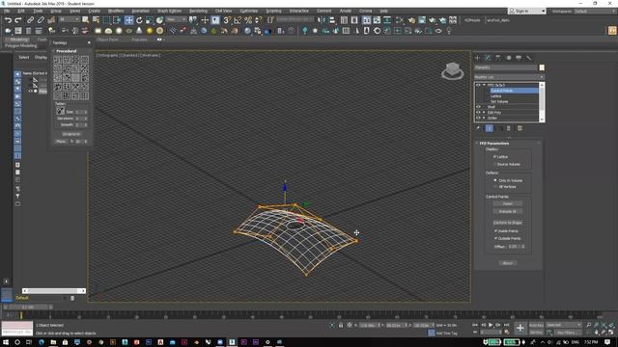Image resolution: width=618 pixels, height=347 pixels.
Task: Open the Modifiers menu
Action: click(x=116, y=11)
